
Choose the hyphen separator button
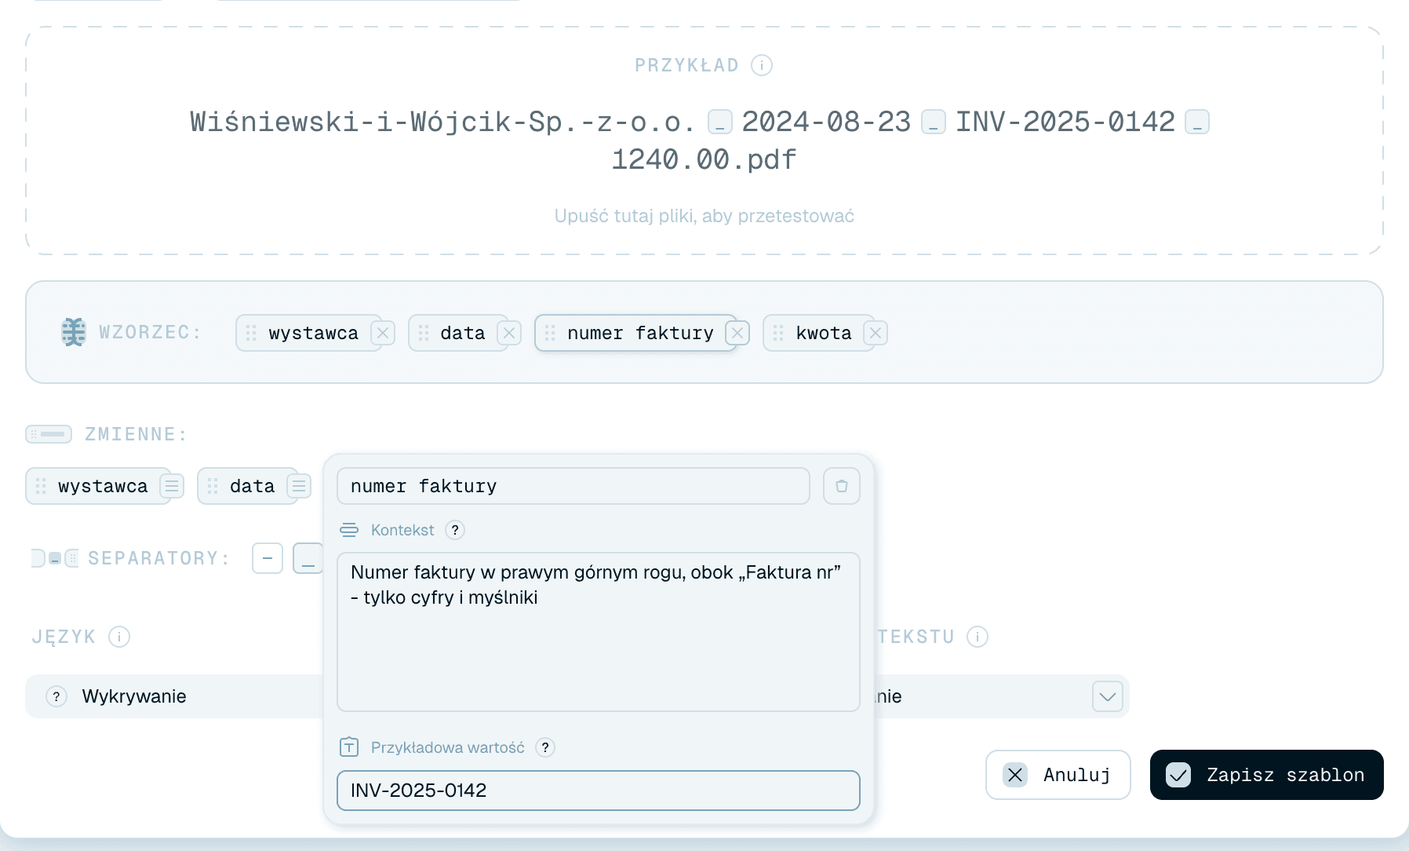point(268,558)
